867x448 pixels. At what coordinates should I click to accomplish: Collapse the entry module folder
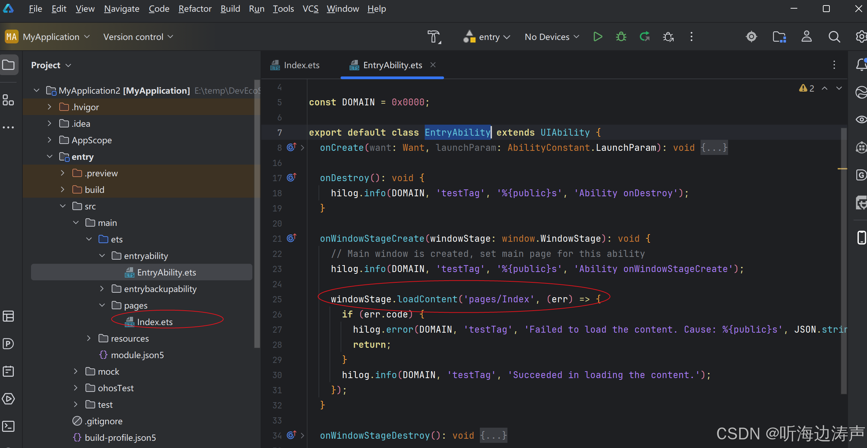pos(50,157)
